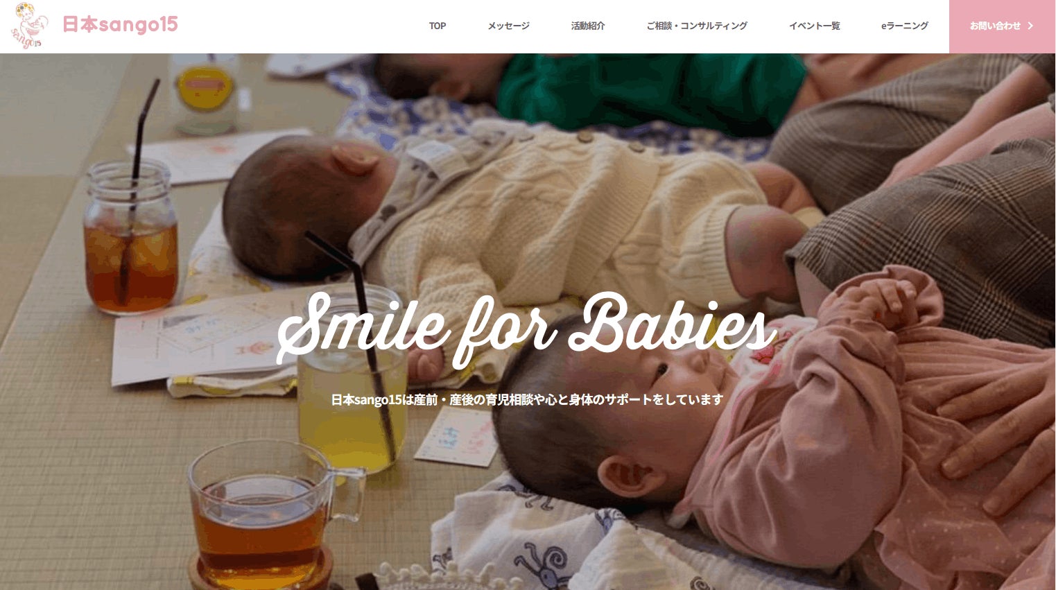Open the メッセージ menu item
1056x590 pixels.
(508, 26)
